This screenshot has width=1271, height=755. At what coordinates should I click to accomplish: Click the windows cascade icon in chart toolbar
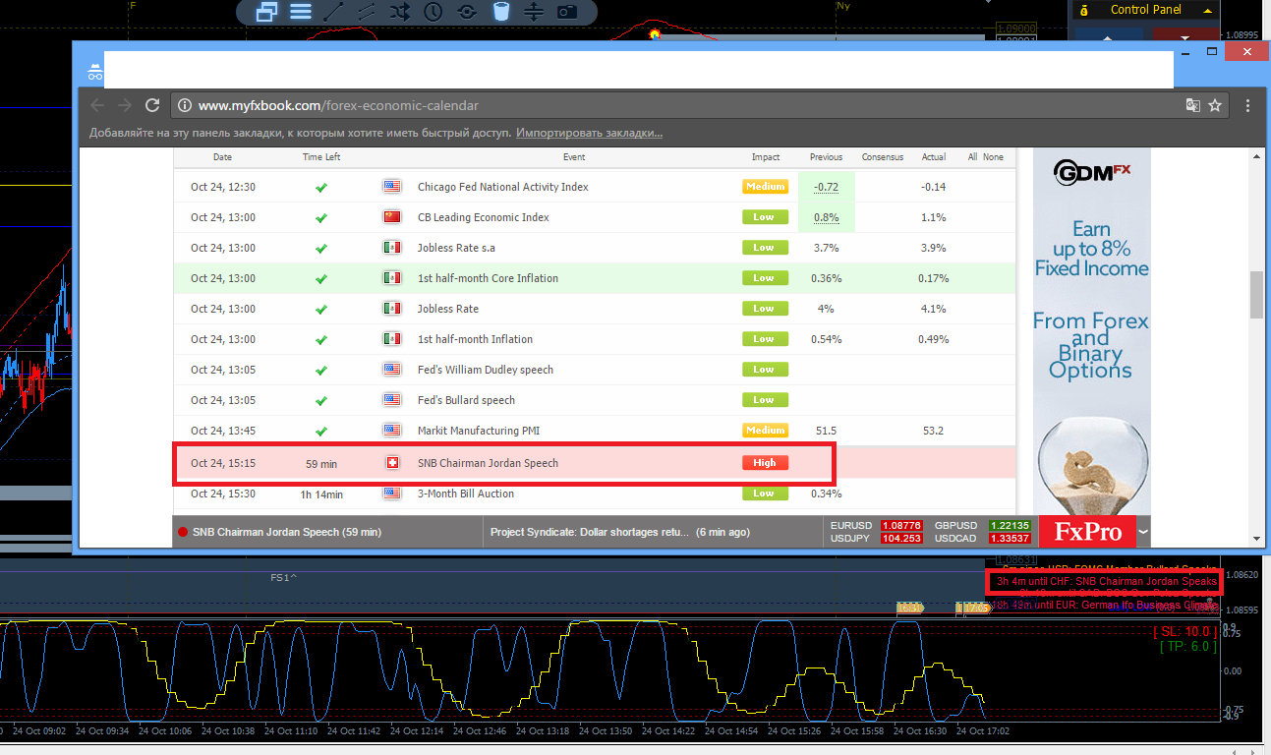click(266, 12)
